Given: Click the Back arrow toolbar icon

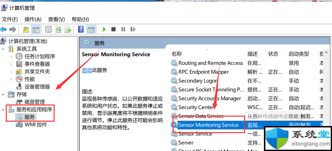Looking at the screenshot, I should (x=3, y=29).
